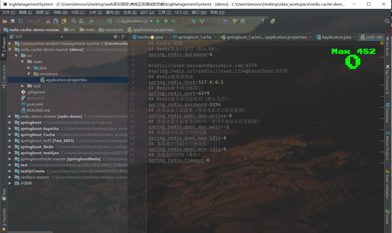This screenshot has width=392, height=233.
Task: Click the blue Back navigation arrow
Action: coord(91,21)
